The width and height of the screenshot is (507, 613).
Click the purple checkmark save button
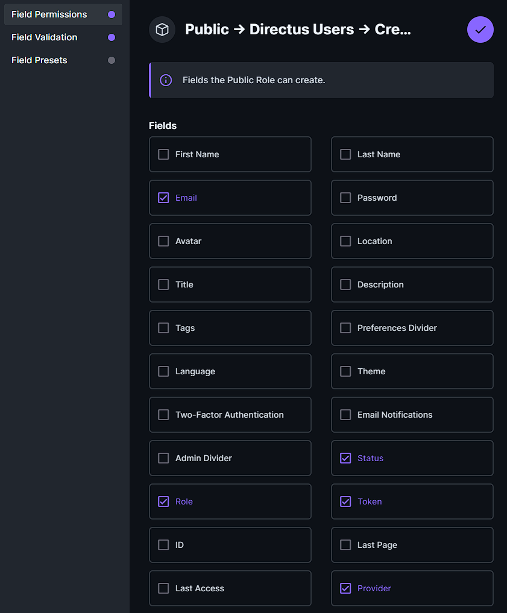480,30
